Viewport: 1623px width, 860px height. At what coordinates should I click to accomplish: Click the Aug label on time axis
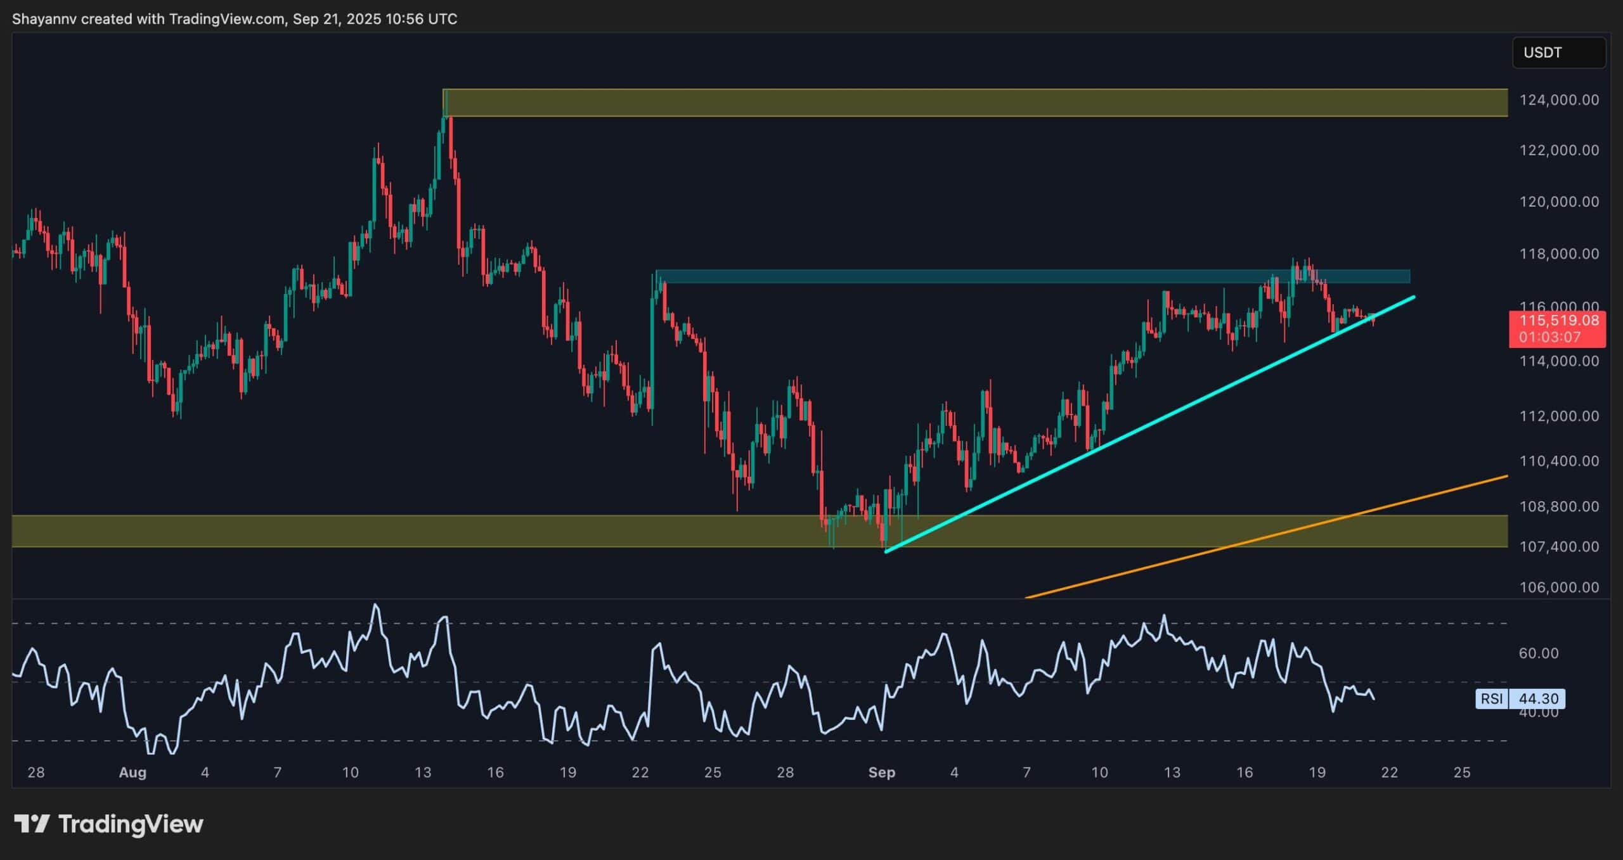tap(133, 773)
